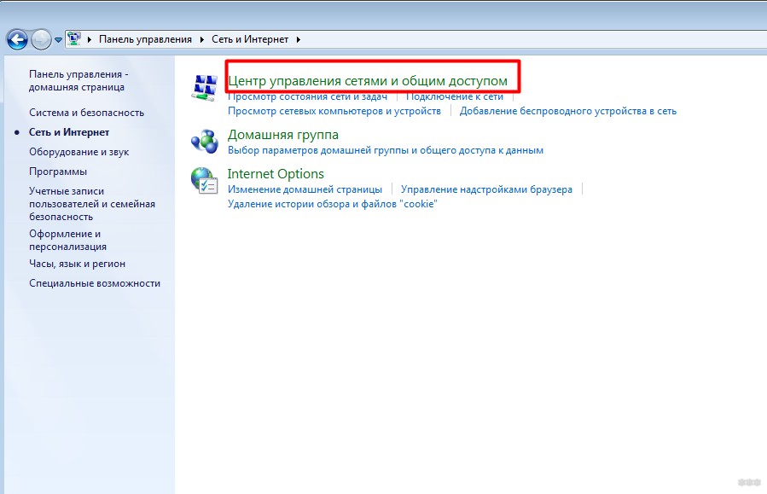Click Изменение домашней страницы link

(x=305, y=189)
